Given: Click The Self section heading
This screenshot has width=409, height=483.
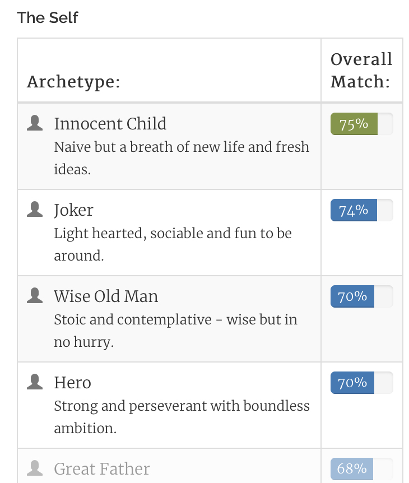Looking at the screenshot, I should click(48, 17).
